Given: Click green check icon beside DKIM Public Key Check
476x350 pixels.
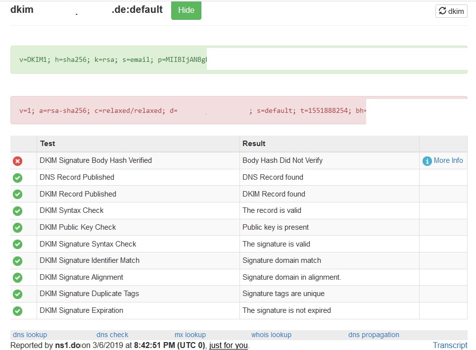Looking at the screenshot, I should pos(18,228).
